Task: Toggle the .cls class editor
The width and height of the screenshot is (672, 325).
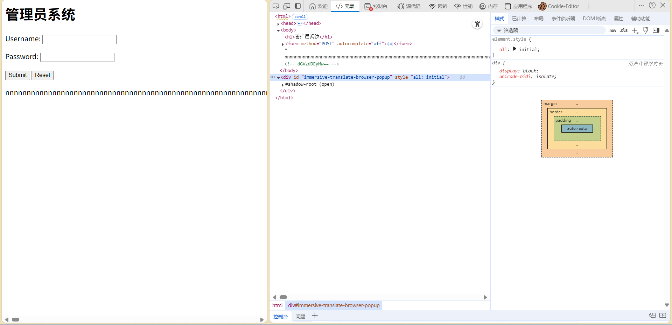Action: [x=624, y=30]
